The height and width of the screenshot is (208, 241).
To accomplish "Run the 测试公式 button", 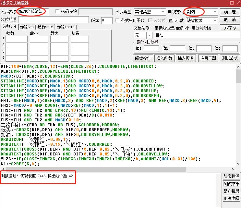I will coord(230,58).
